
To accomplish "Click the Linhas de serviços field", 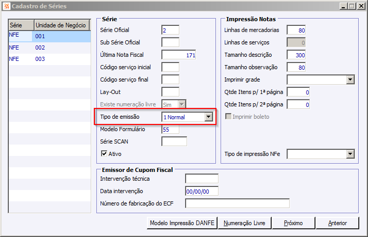I will pyautogui.click(x=296, y=42).
